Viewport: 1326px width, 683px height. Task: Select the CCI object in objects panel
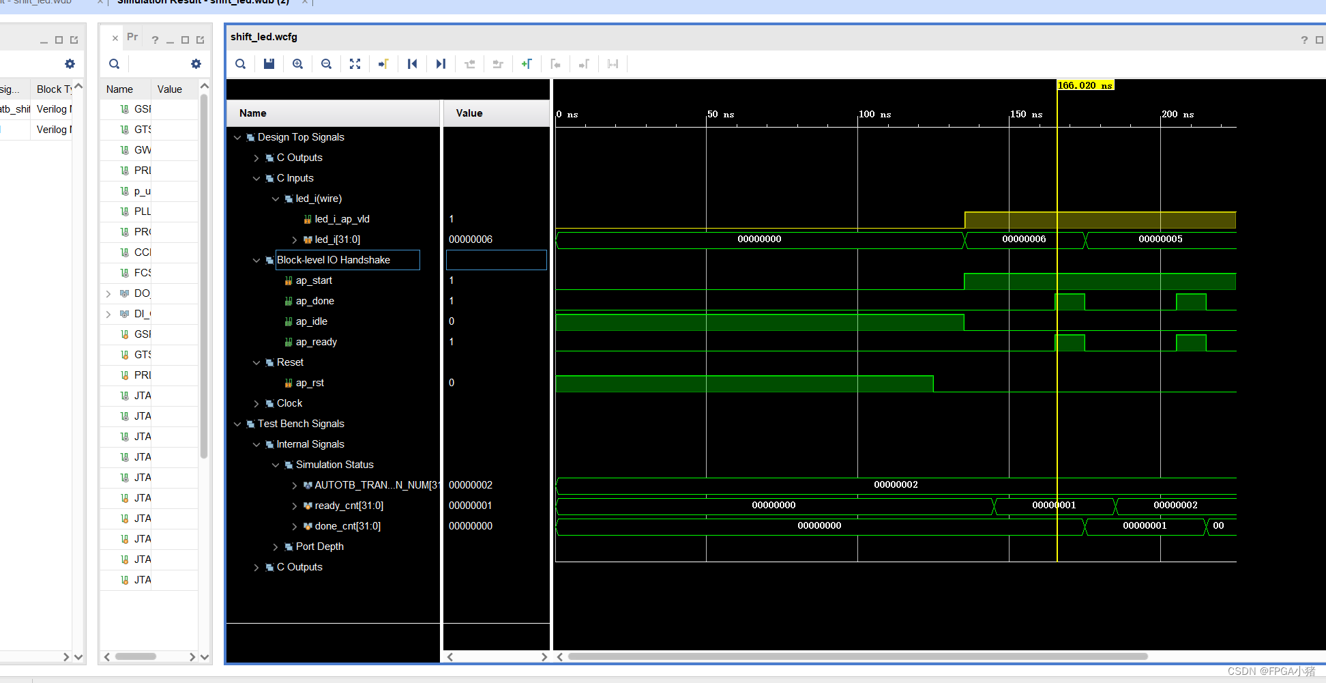[x=142, y=252]
